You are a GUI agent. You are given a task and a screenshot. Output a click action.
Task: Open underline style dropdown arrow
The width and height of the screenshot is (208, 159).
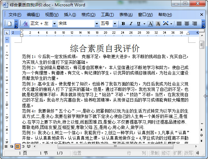click(x=145, y=24)
